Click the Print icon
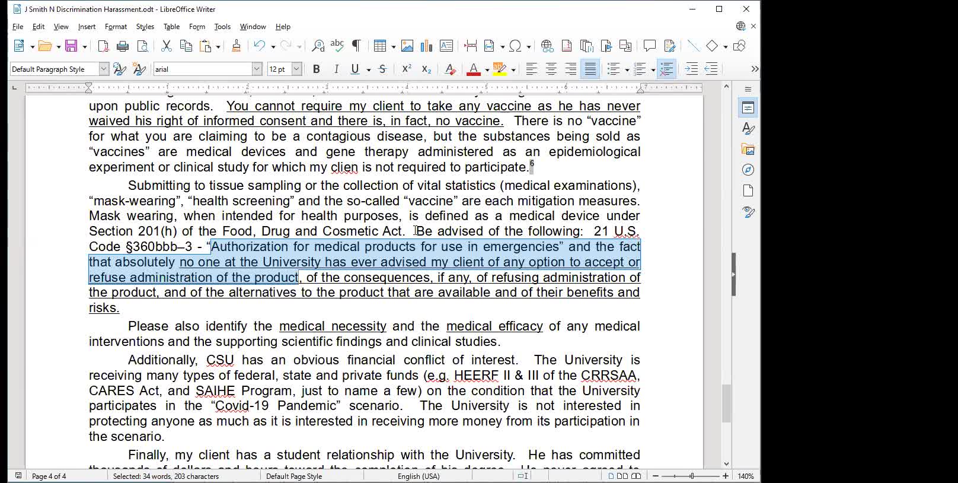 coord(123,46)
